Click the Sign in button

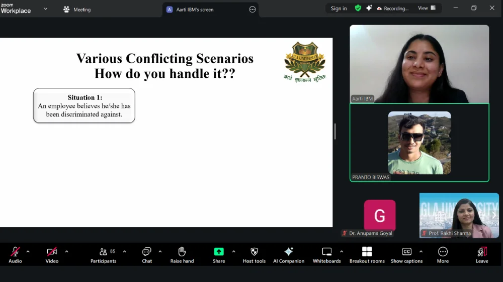(x=339, y=9)
